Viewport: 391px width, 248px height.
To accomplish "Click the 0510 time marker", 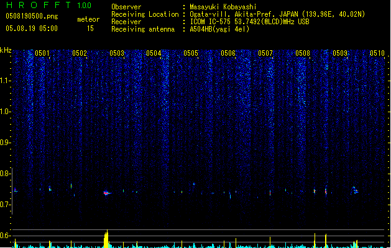I will pyautogui.click(x=377, y=53).
